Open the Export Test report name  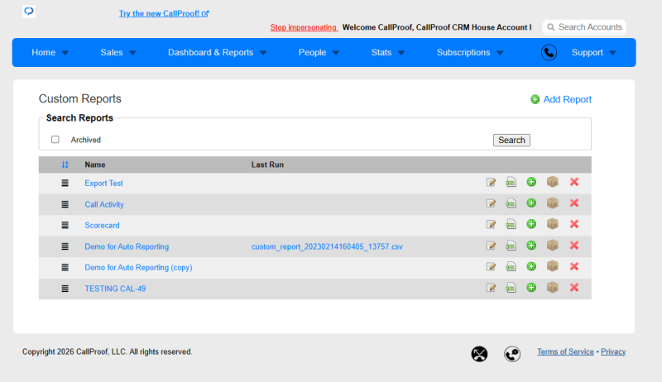pyautogui.click(x=104, y=183)
